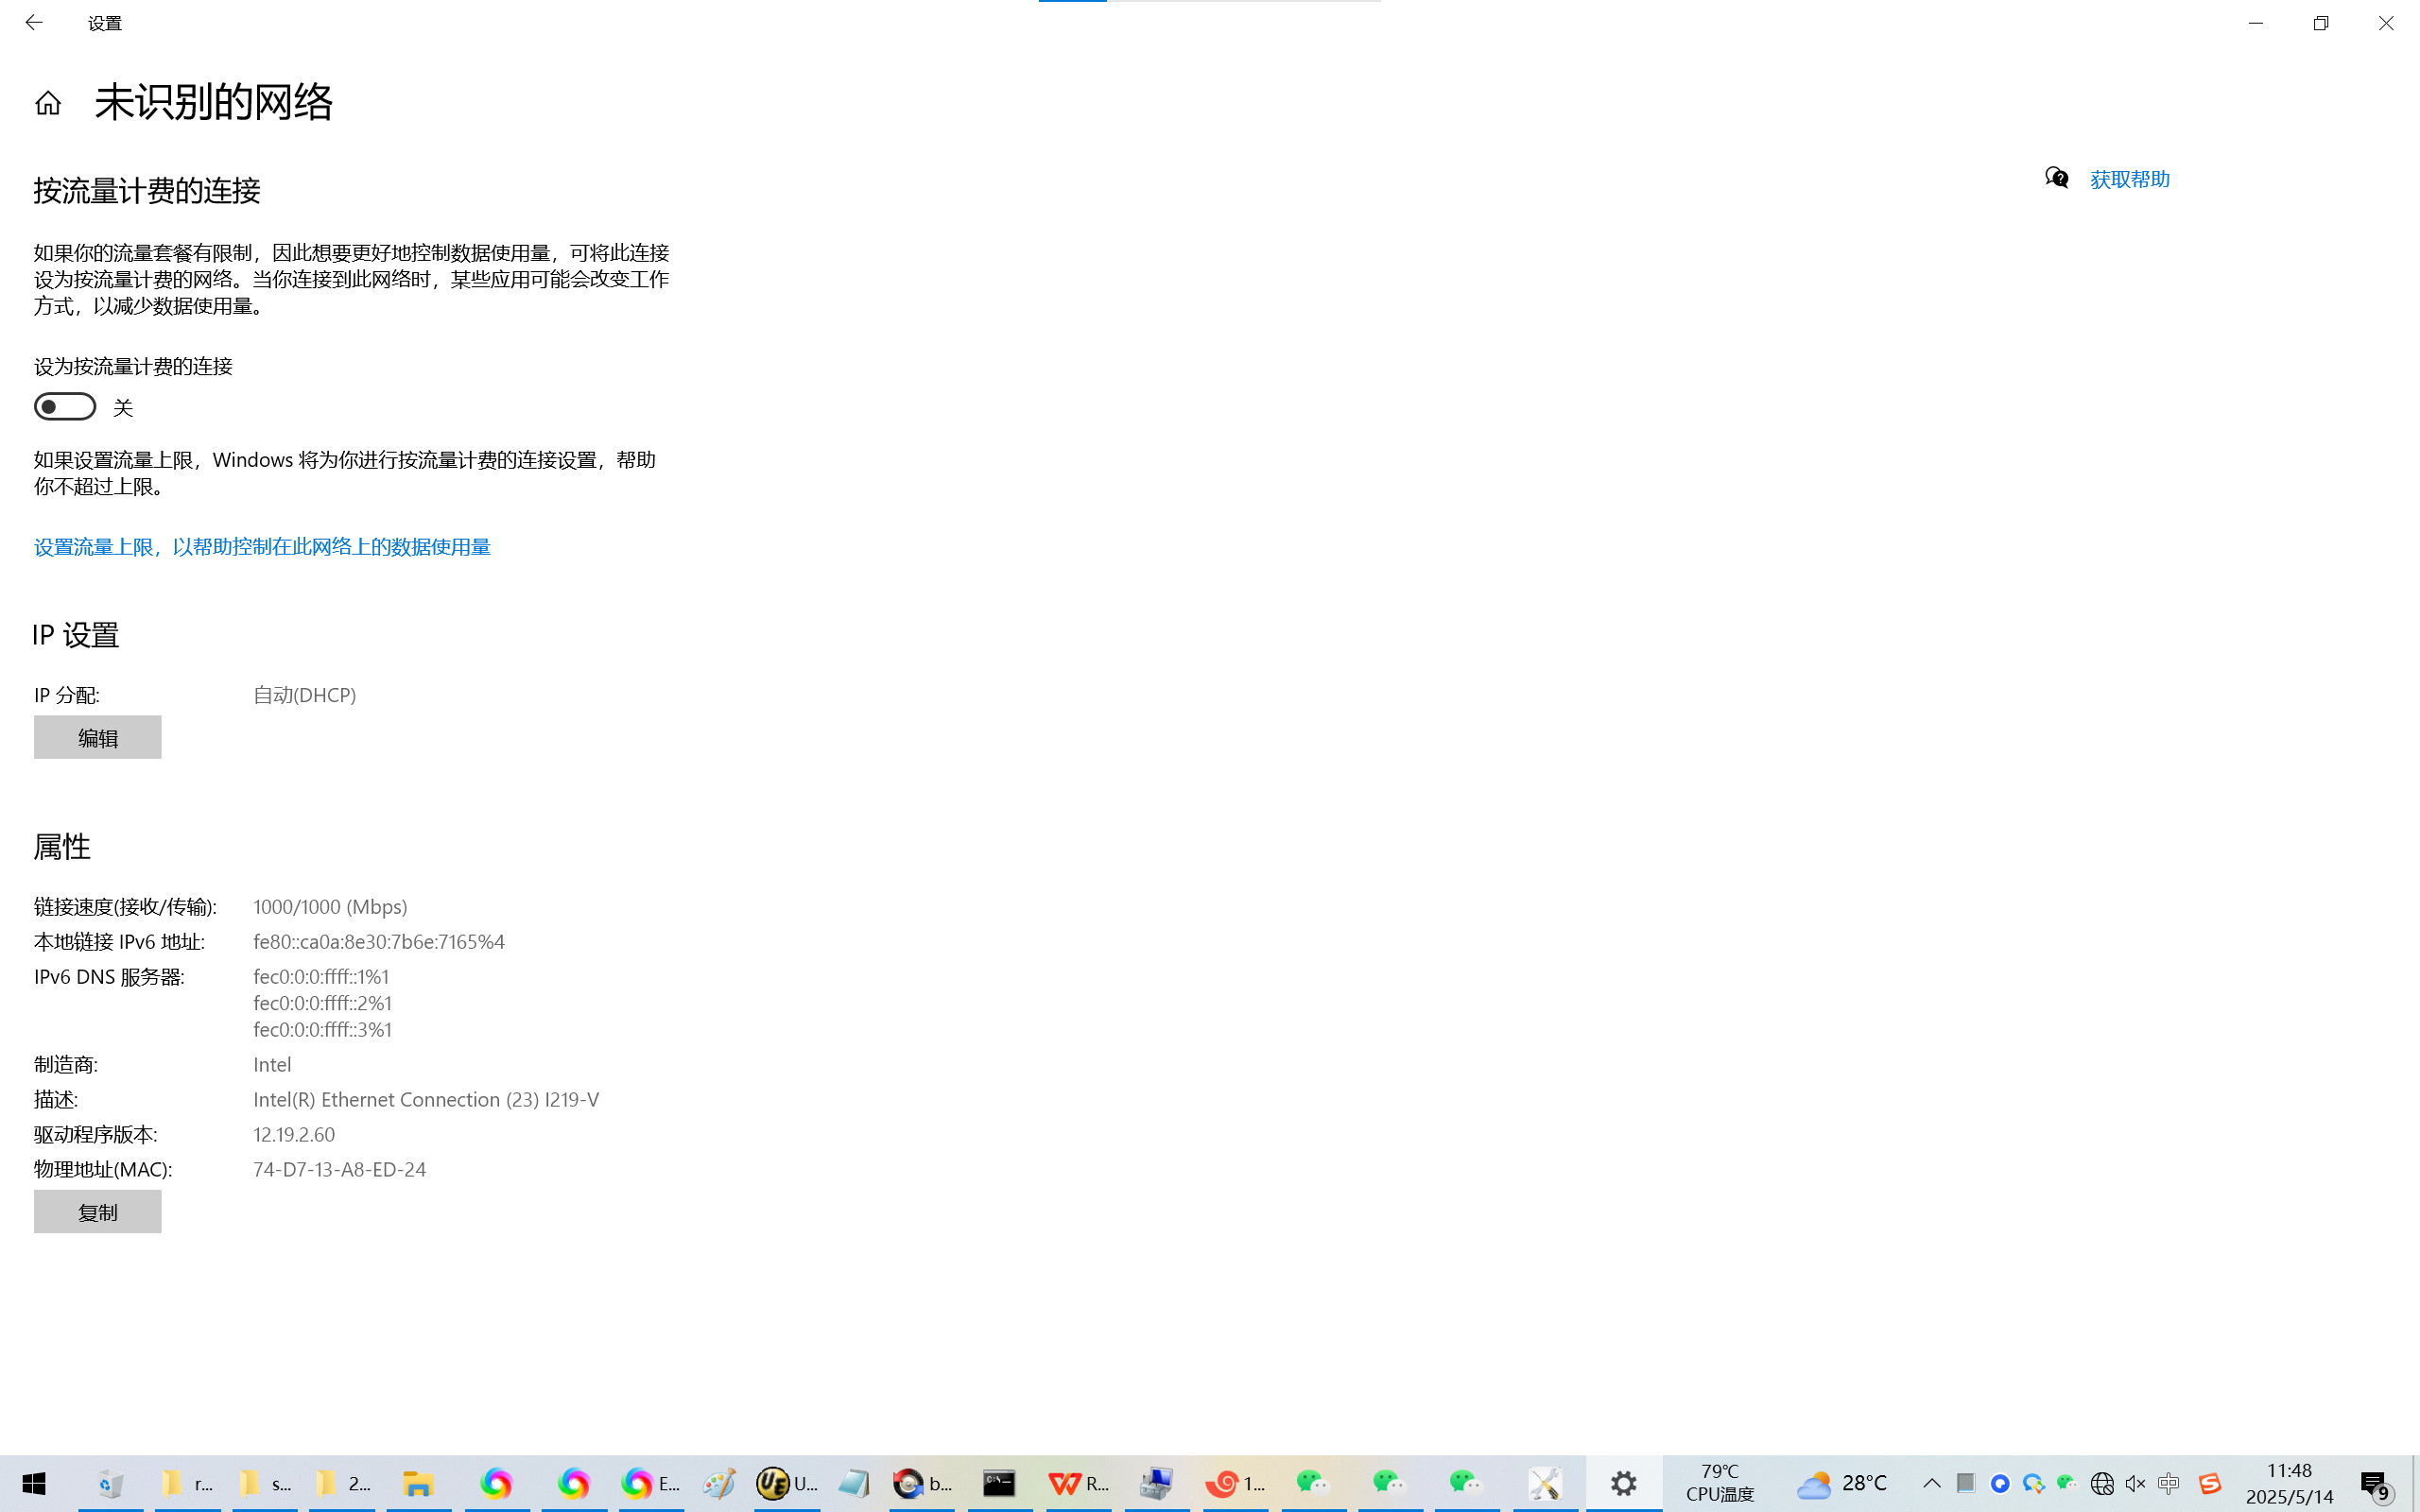
Task: Turn on 设为按流量计费的连接 toggle
Action: point(65,407)
